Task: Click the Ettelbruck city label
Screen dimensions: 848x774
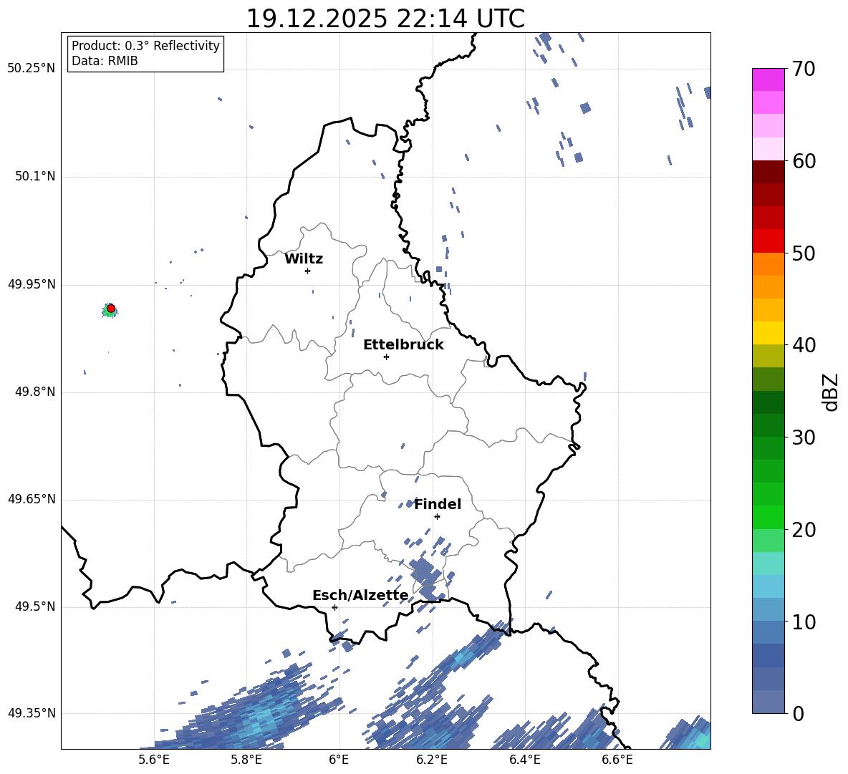Action: coord(403,345)
